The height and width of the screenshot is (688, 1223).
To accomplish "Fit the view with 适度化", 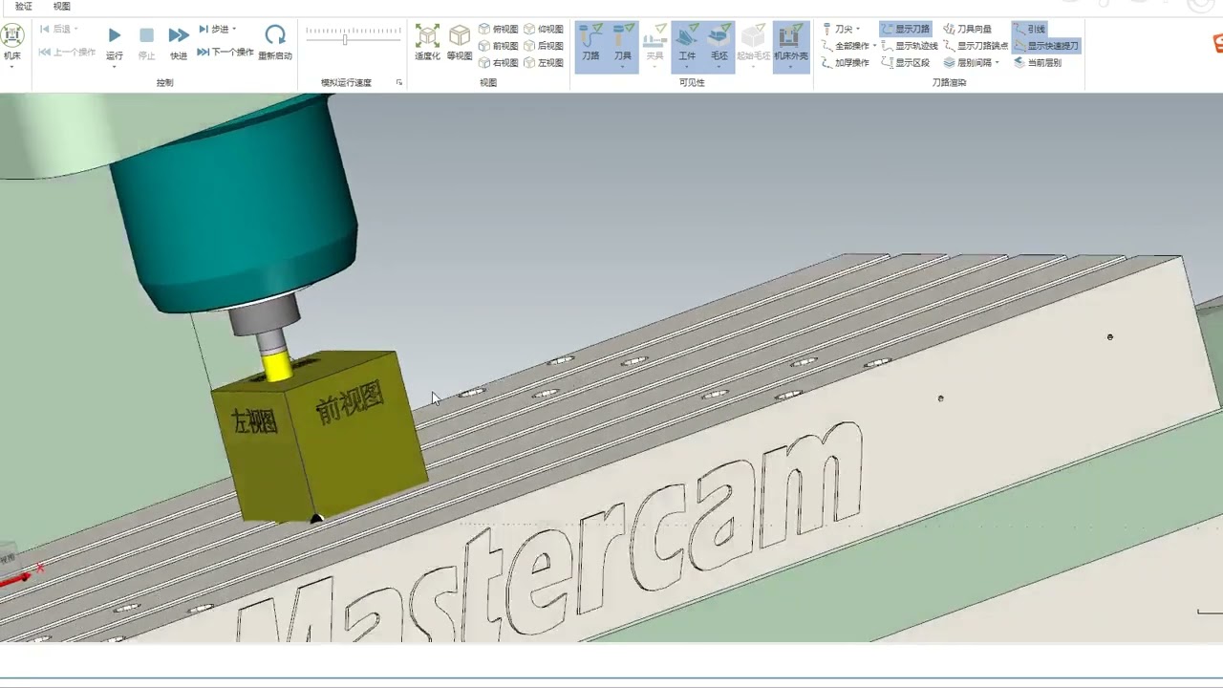I will [427, 43].
